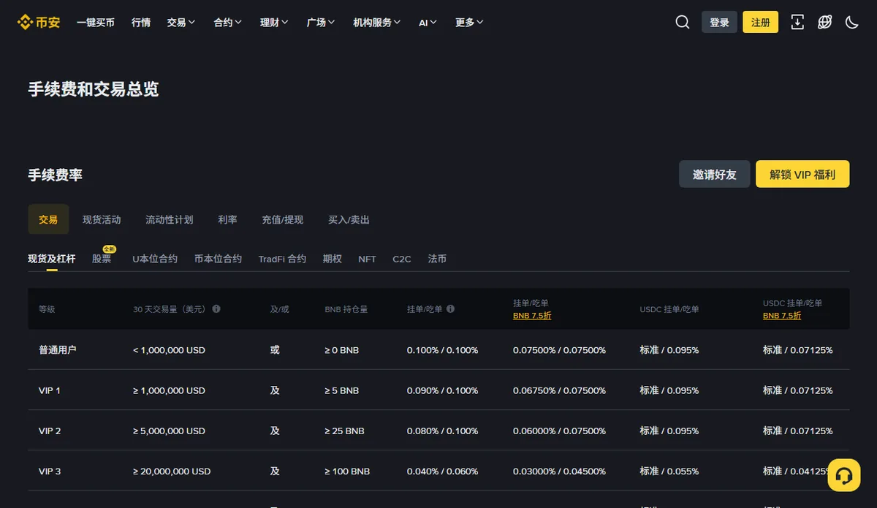Open the language globe icon
Screen dimensions: 877x508
825,22
